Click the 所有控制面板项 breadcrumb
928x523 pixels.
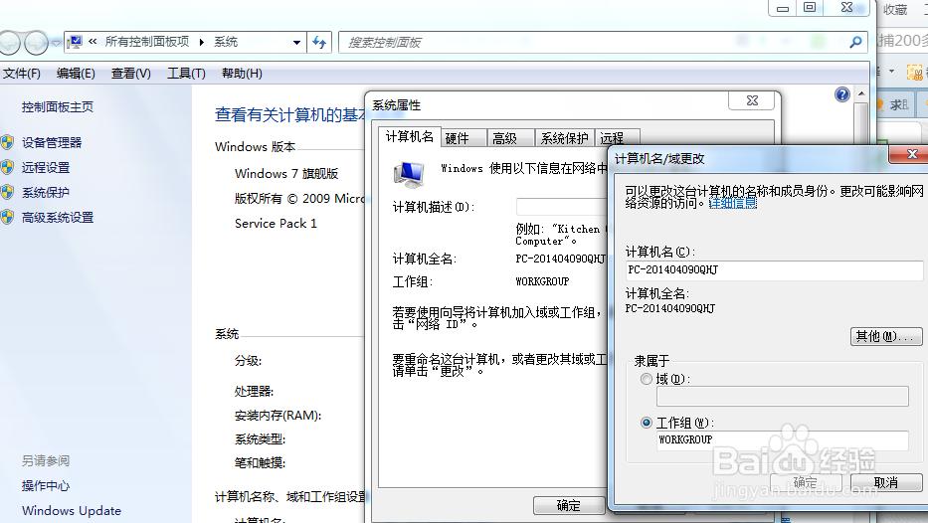[147, 42]
